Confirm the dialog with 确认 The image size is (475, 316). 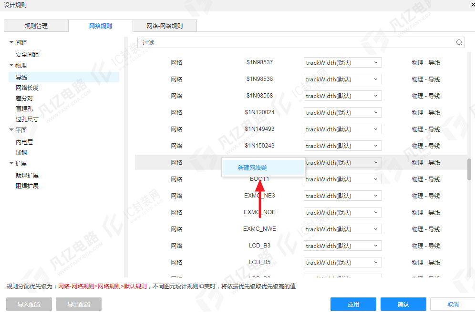[403, 304]
